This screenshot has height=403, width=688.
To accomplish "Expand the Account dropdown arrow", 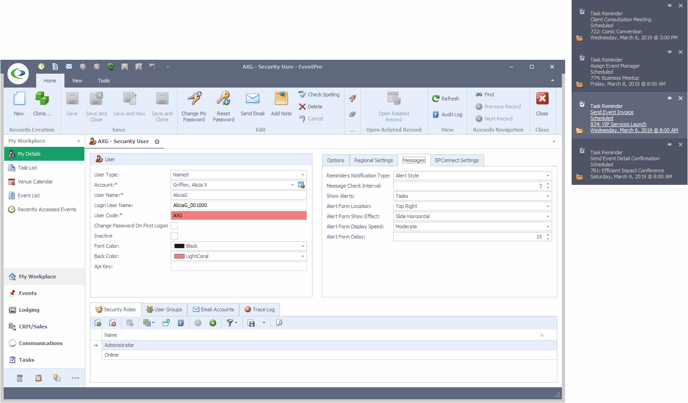I will [293, 185].
